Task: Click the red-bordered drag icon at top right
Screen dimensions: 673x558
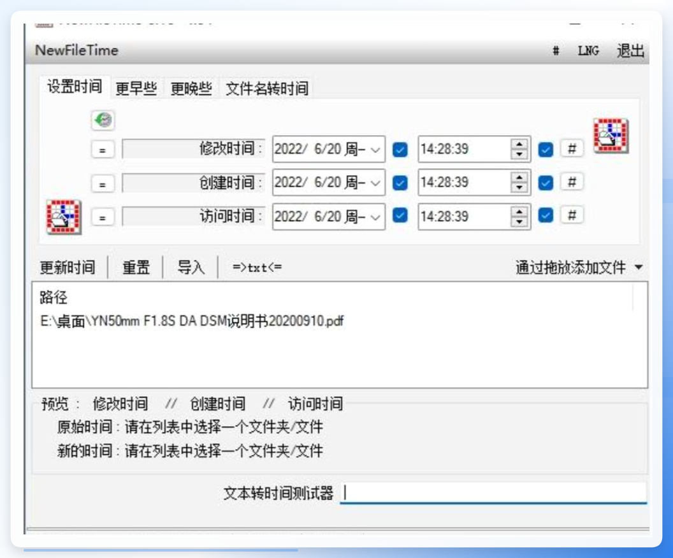Action: pos(611,136)
